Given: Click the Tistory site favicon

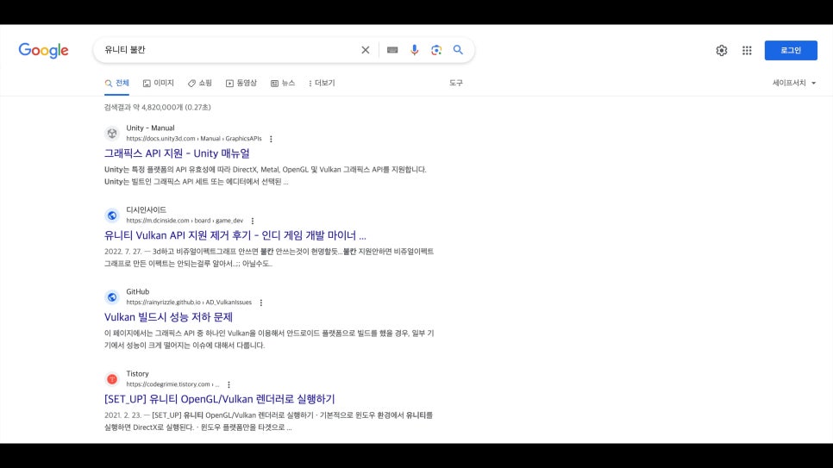Looking at the screenshot, I should click(x=112, y=379).
